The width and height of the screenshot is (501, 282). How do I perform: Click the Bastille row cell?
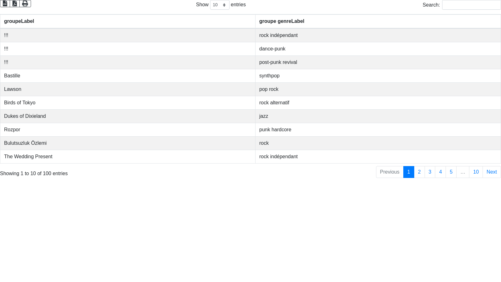[12, 76]
